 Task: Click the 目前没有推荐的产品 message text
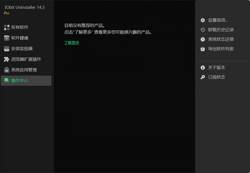85,26
